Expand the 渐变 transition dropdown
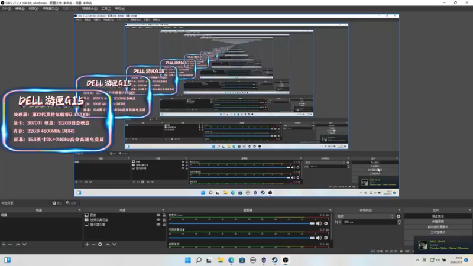Screen dimensions: 473x266 coord(365,216)
